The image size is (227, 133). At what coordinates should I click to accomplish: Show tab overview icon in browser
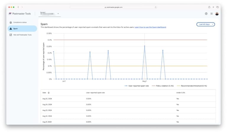tap(218, 7)
